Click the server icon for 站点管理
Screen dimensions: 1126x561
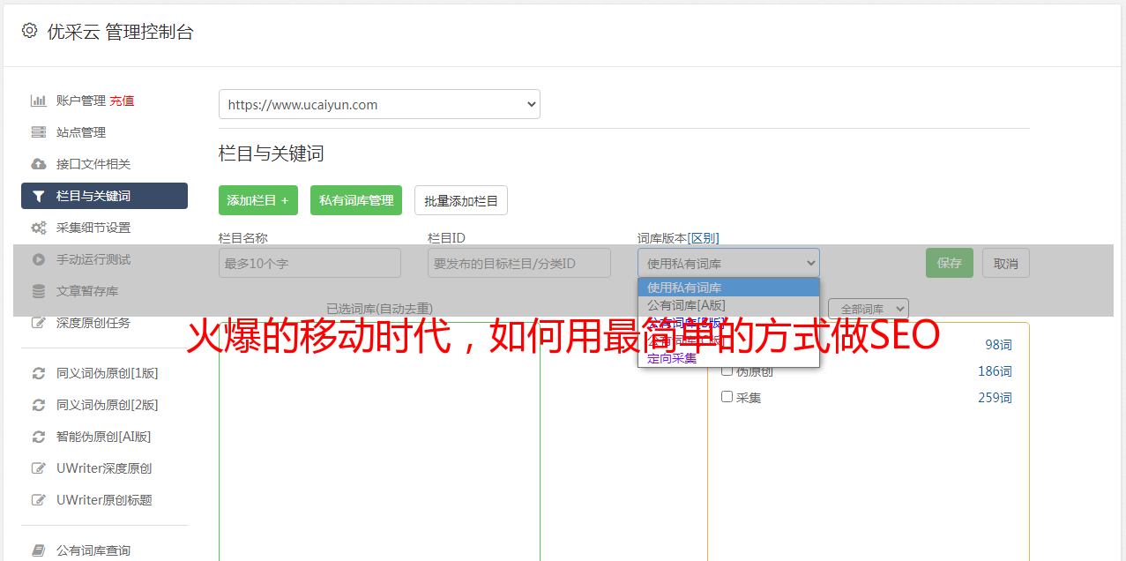click(x=38, y=132)
